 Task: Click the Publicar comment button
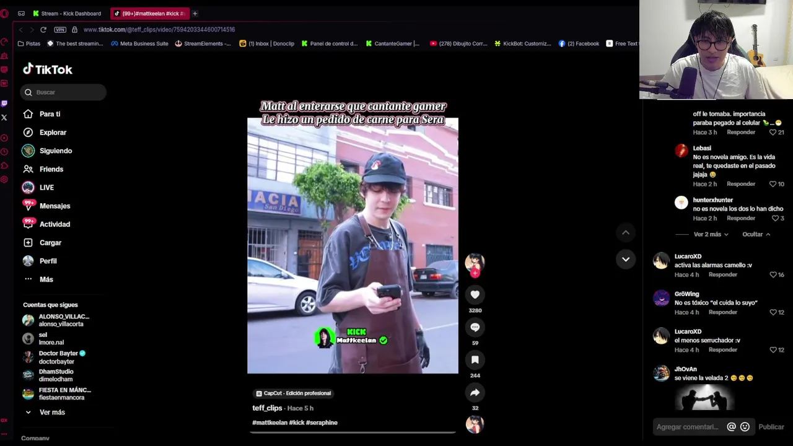click(x=771, y=427)
